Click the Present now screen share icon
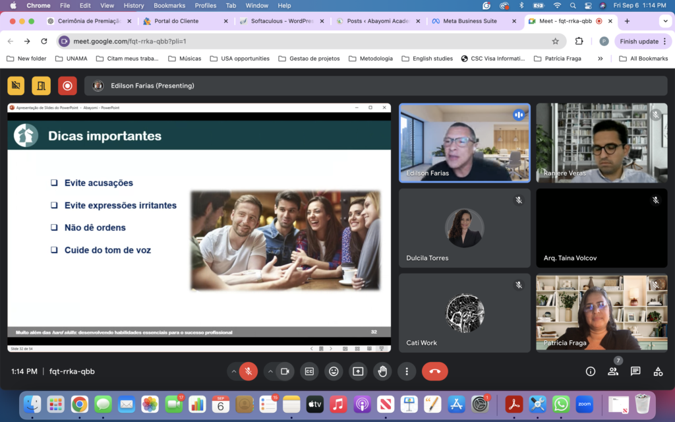675x422 pixels. point(358,371)
